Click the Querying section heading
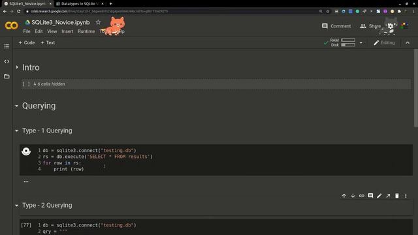 (x=39, y=106)
